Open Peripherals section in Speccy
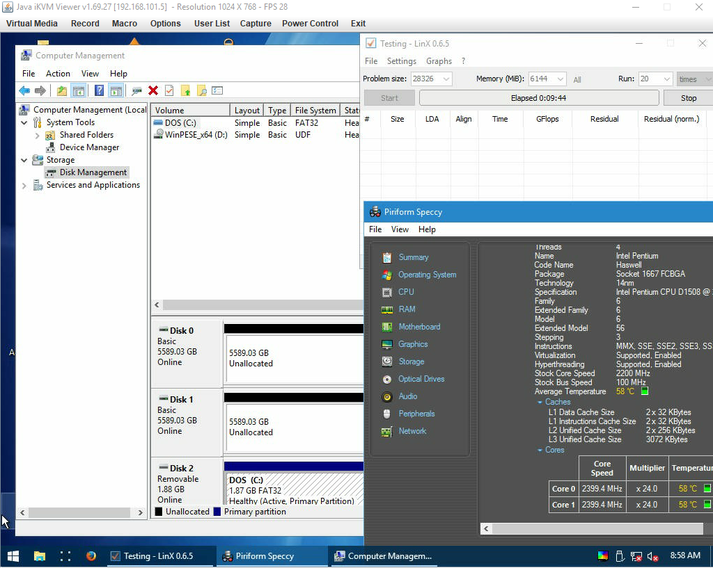Image resolution: width=713 pixels, height=568 pixels. tap(416, 414)
